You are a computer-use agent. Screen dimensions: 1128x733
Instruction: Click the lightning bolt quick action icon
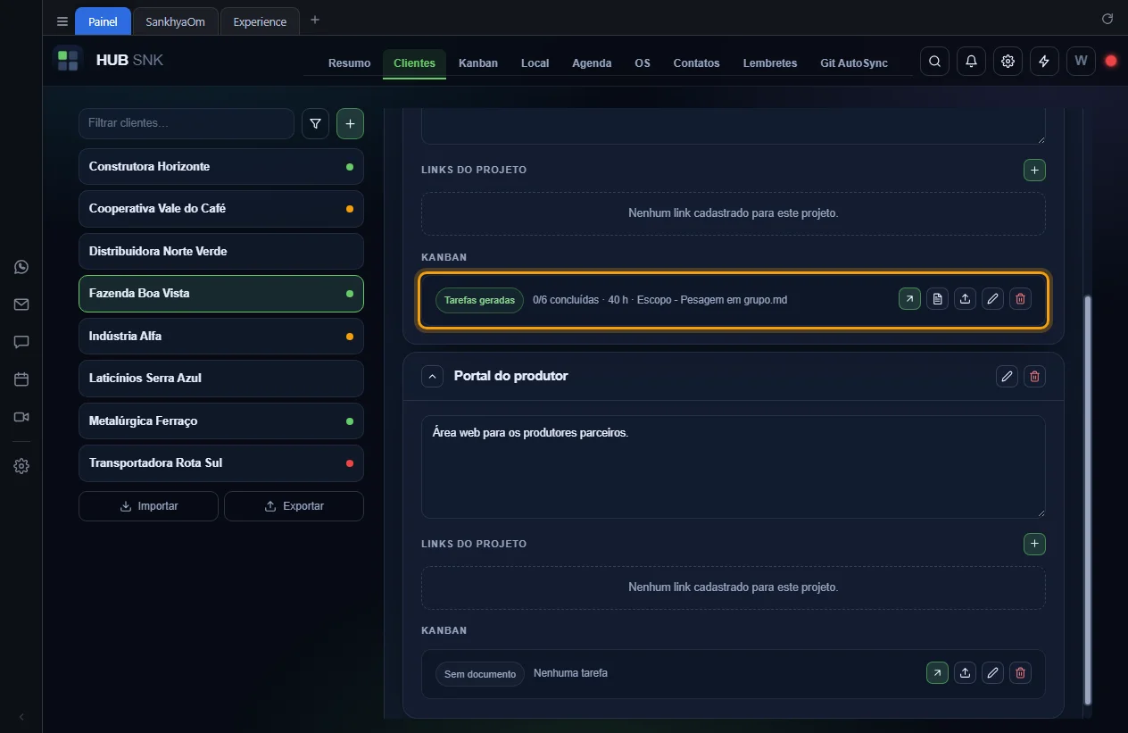point(1044,62)
